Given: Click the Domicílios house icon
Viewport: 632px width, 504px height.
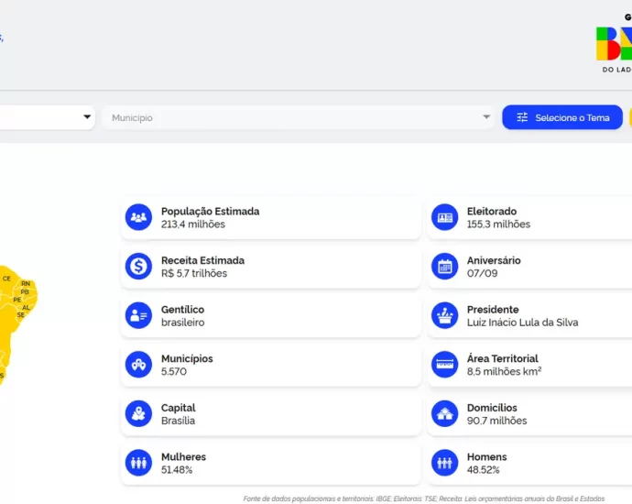Looking at the screenshot, I should pos(444,414).
